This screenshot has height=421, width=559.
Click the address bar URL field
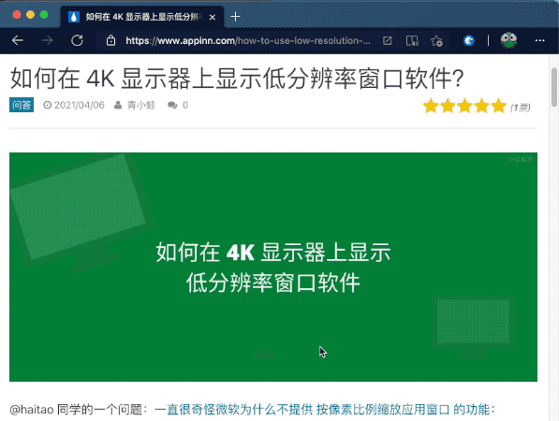(248, 40)
